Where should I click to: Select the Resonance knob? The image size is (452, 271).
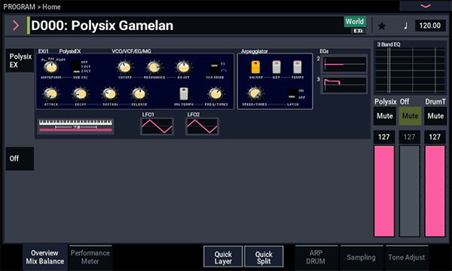[154, 68]
